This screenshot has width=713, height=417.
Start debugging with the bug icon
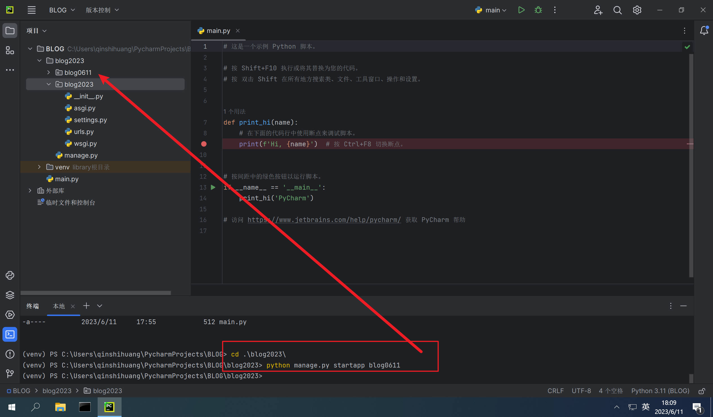[538, 10]
